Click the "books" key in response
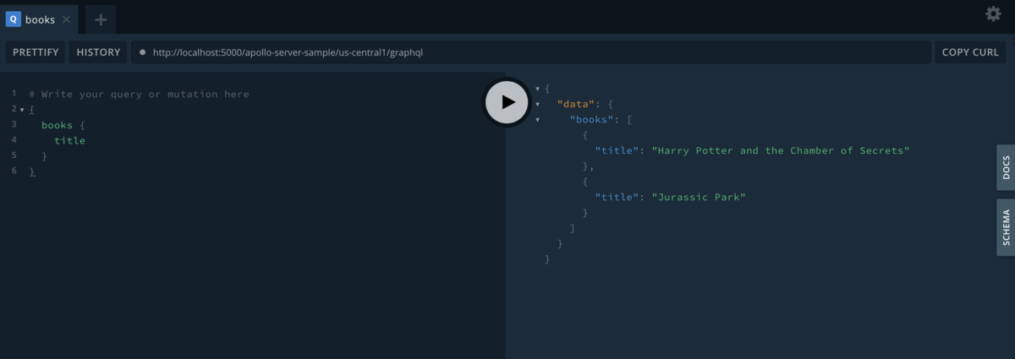This screenshot has width=1015, height=359. click(592, 119)
